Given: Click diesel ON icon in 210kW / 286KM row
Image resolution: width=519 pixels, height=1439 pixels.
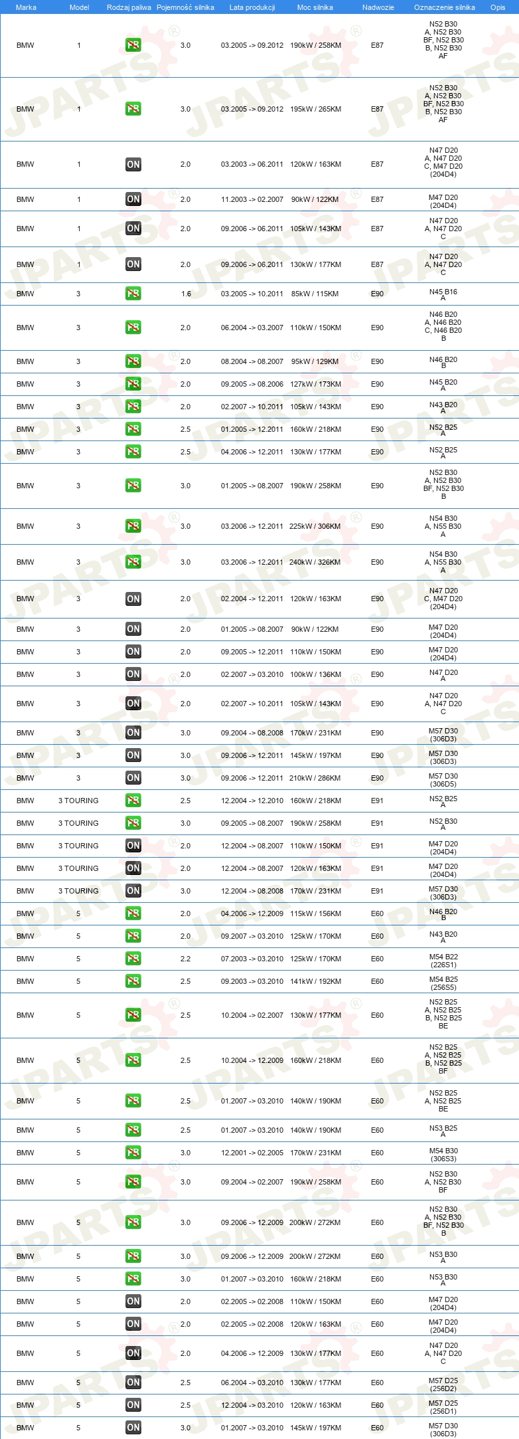Looking at the screenshot, I should click(133, 778).
